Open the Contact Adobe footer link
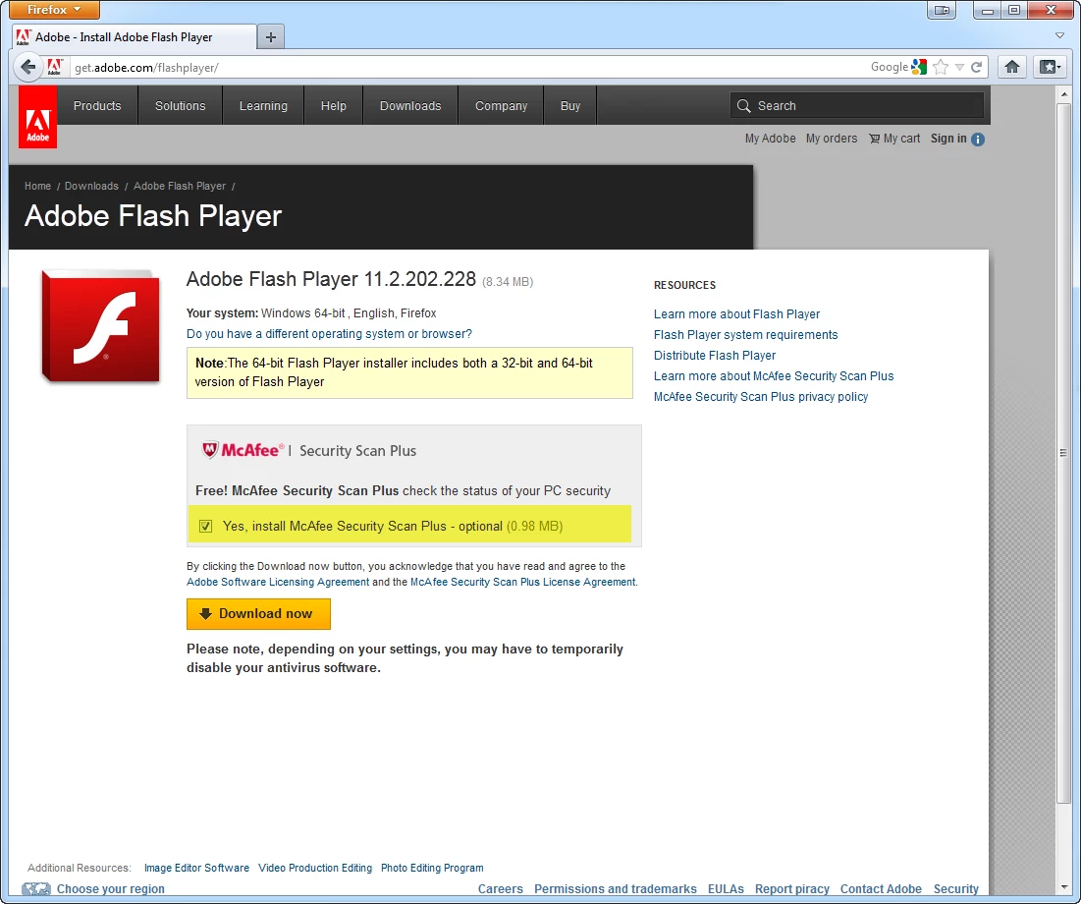This screenshot has height=904, width=1081. pos(881,889)
